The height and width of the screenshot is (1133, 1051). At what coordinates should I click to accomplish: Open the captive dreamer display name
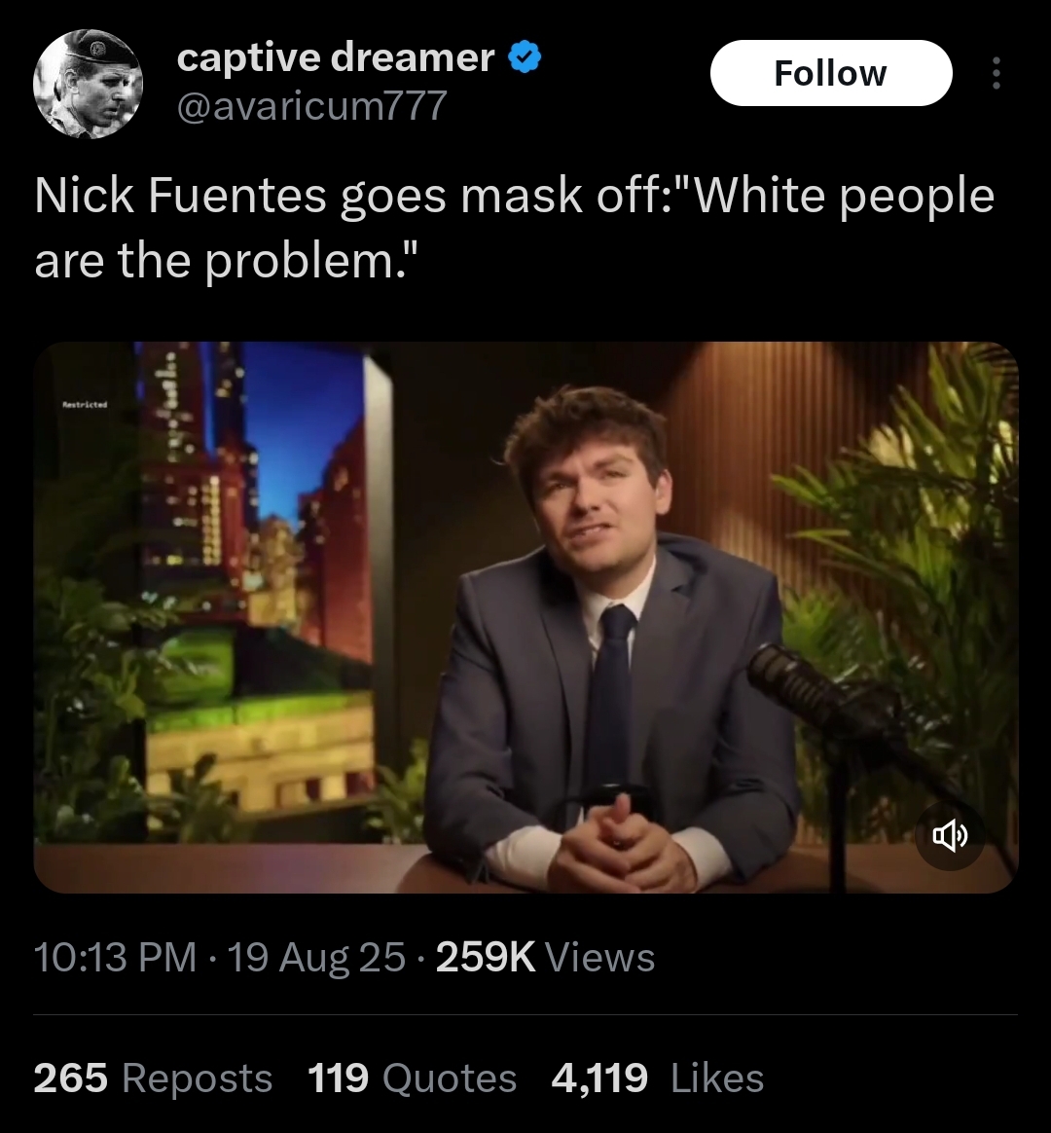click(x=336, y=57)
